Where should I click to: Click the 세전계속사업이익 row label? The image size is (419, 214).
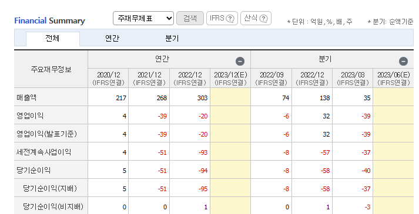click(x=43, y=152)
